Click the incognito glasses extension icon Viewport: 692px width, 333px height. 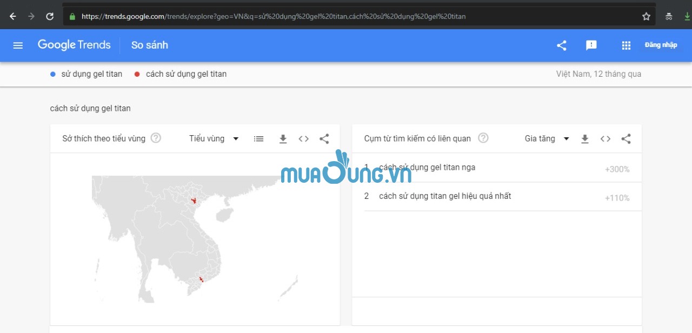coord(669,16)
